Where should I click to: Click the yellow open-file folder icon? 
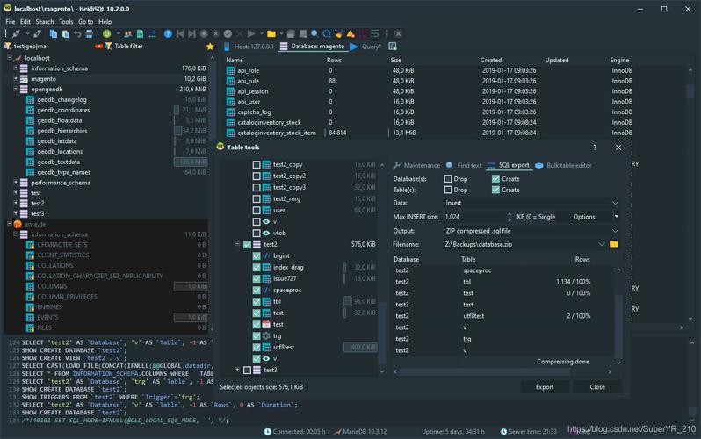(271, 34)
